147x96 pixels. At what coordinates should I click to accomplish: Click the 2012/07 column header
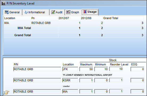tap(64, 18)
